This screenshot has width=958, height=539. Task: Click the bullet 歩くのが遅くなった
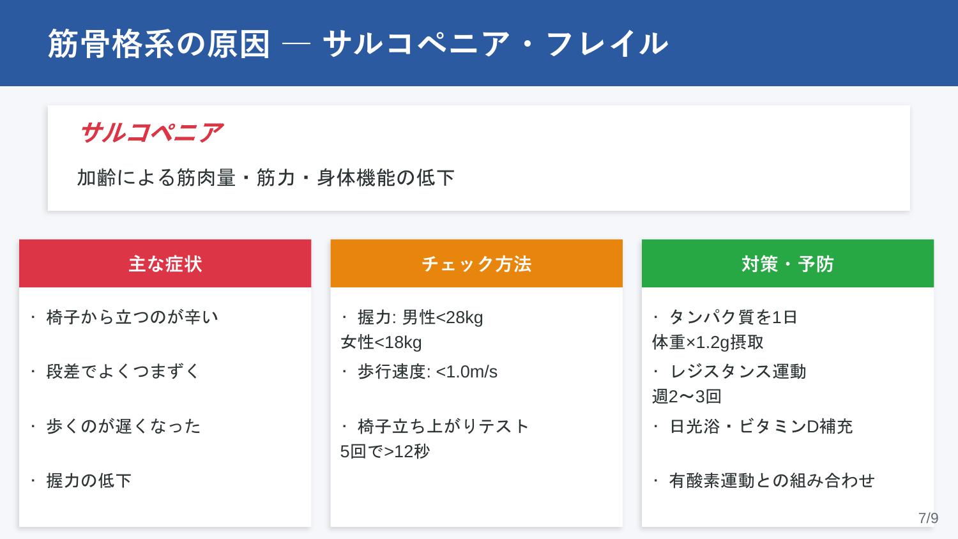coord(123,426)
